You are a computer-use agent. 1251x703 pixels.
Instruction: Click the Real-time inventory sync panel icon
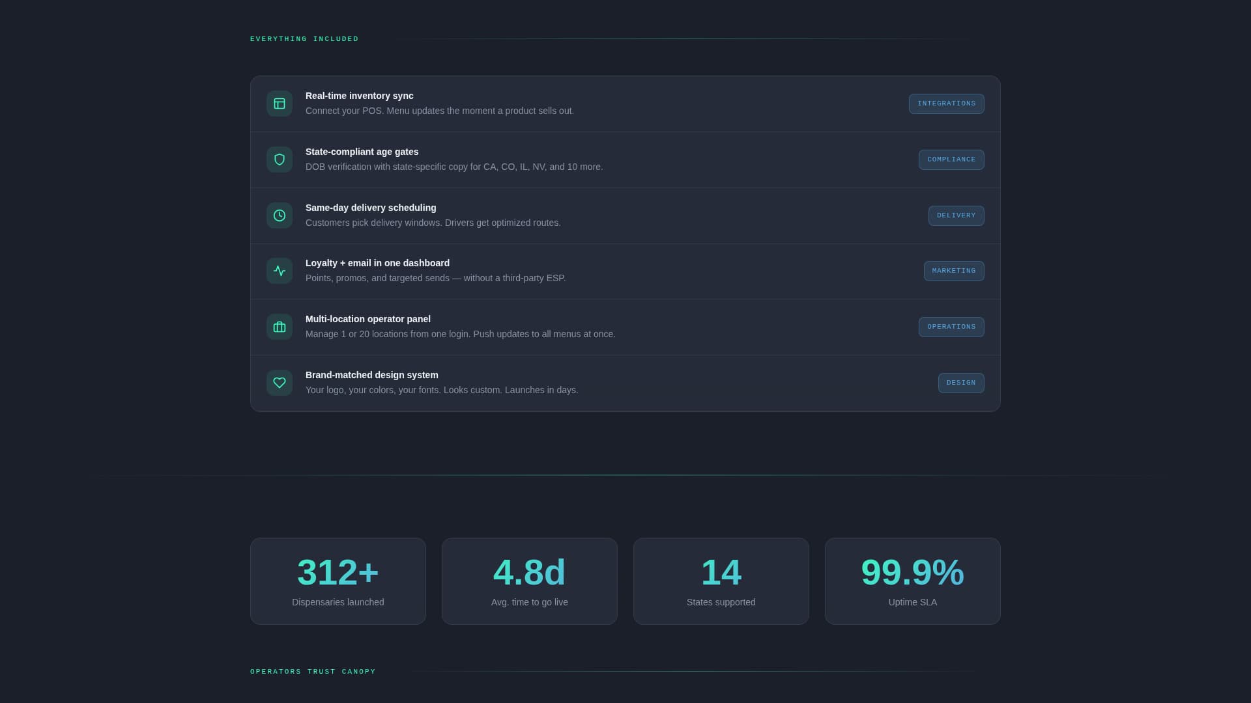[x=279, y=103]
